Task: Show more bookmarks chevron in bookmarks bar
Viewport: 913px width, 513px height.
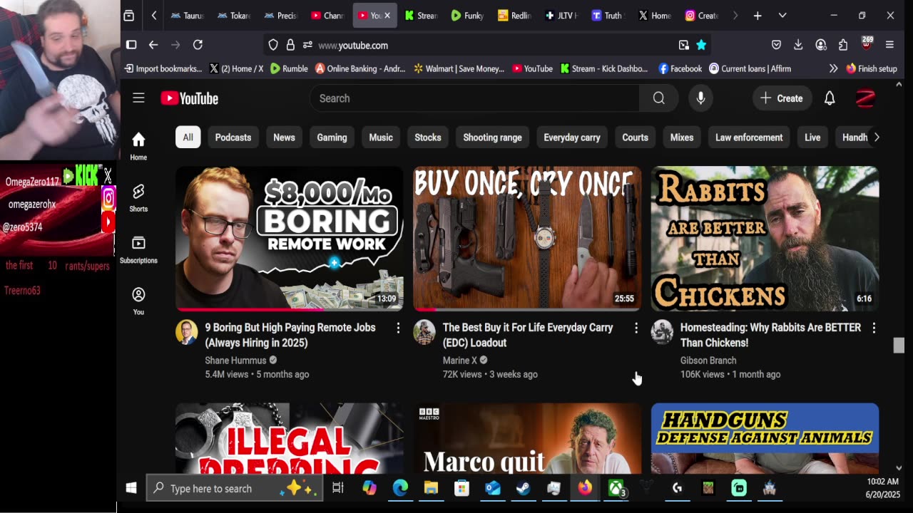Action: (x=832, y=68)
